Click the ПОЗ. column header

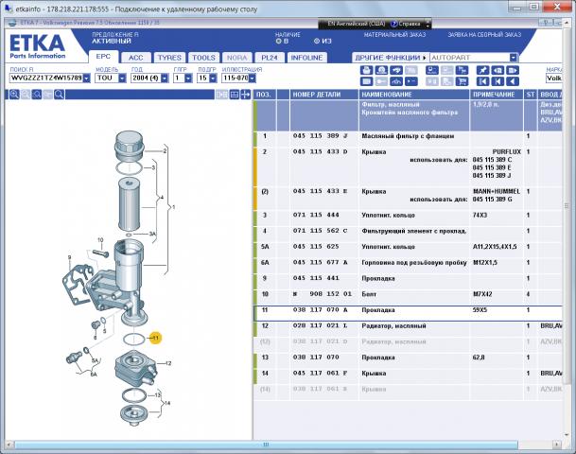[x=265, y=95]
